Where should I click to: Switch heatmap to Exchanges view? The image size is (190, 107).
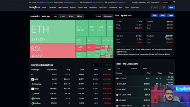tap(108, 16)
